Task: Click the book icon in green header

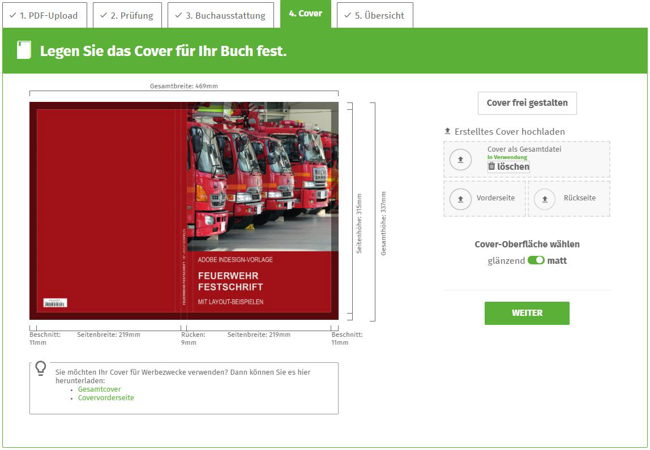Action: pos(24,50)
